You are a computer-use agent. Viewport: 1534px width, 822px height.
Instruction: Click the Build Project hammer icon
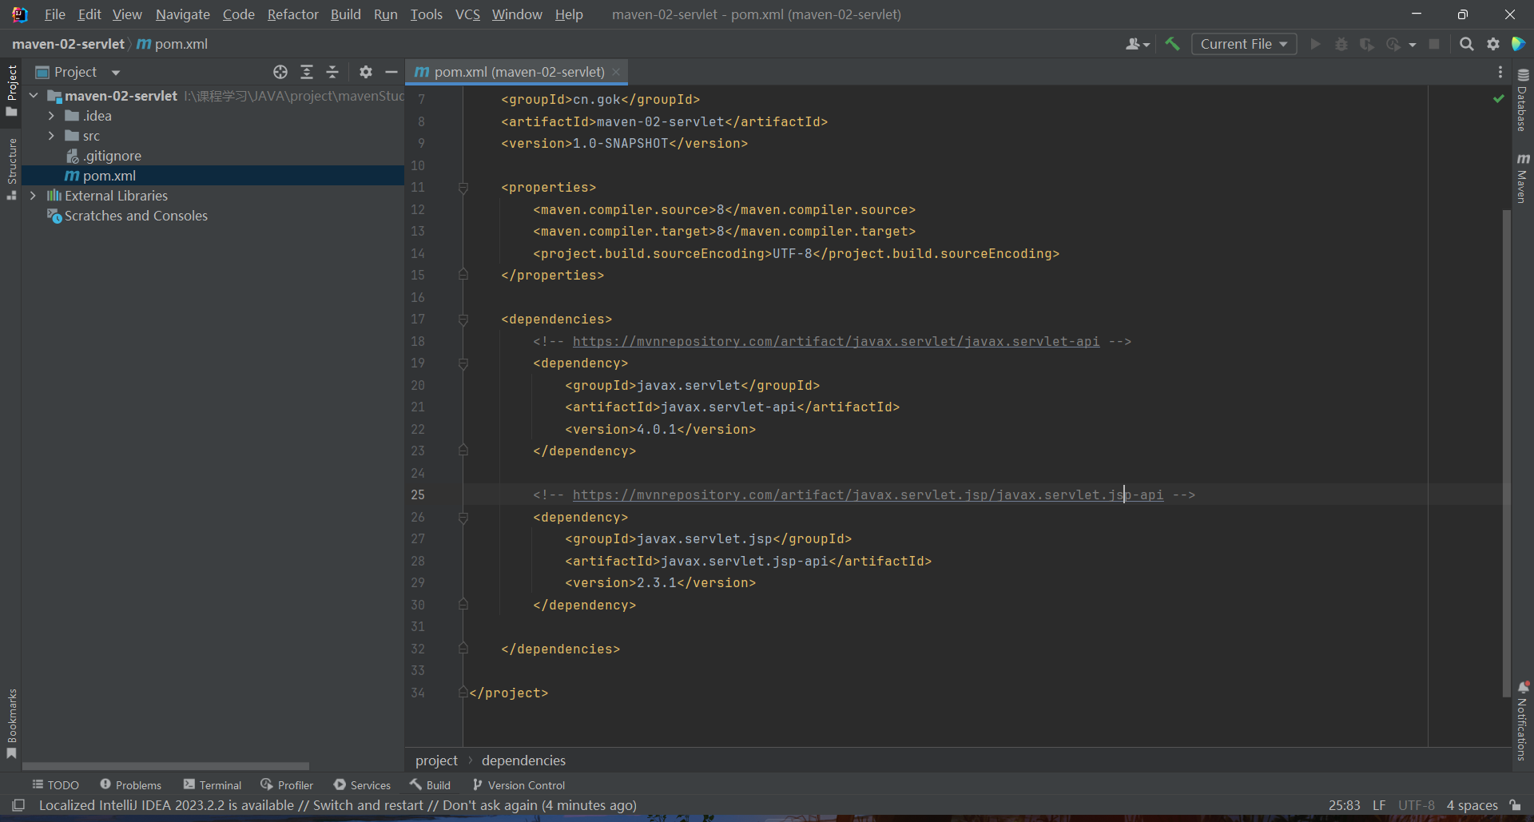pyautogui.click(x=1172, y=44)
